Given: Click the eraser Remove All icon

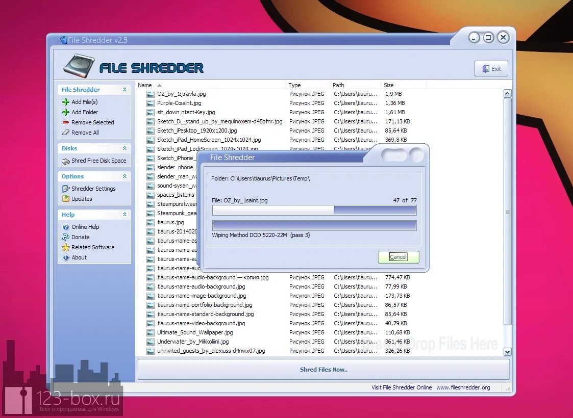Looking at the screenshot, I should tap(66, 133).
